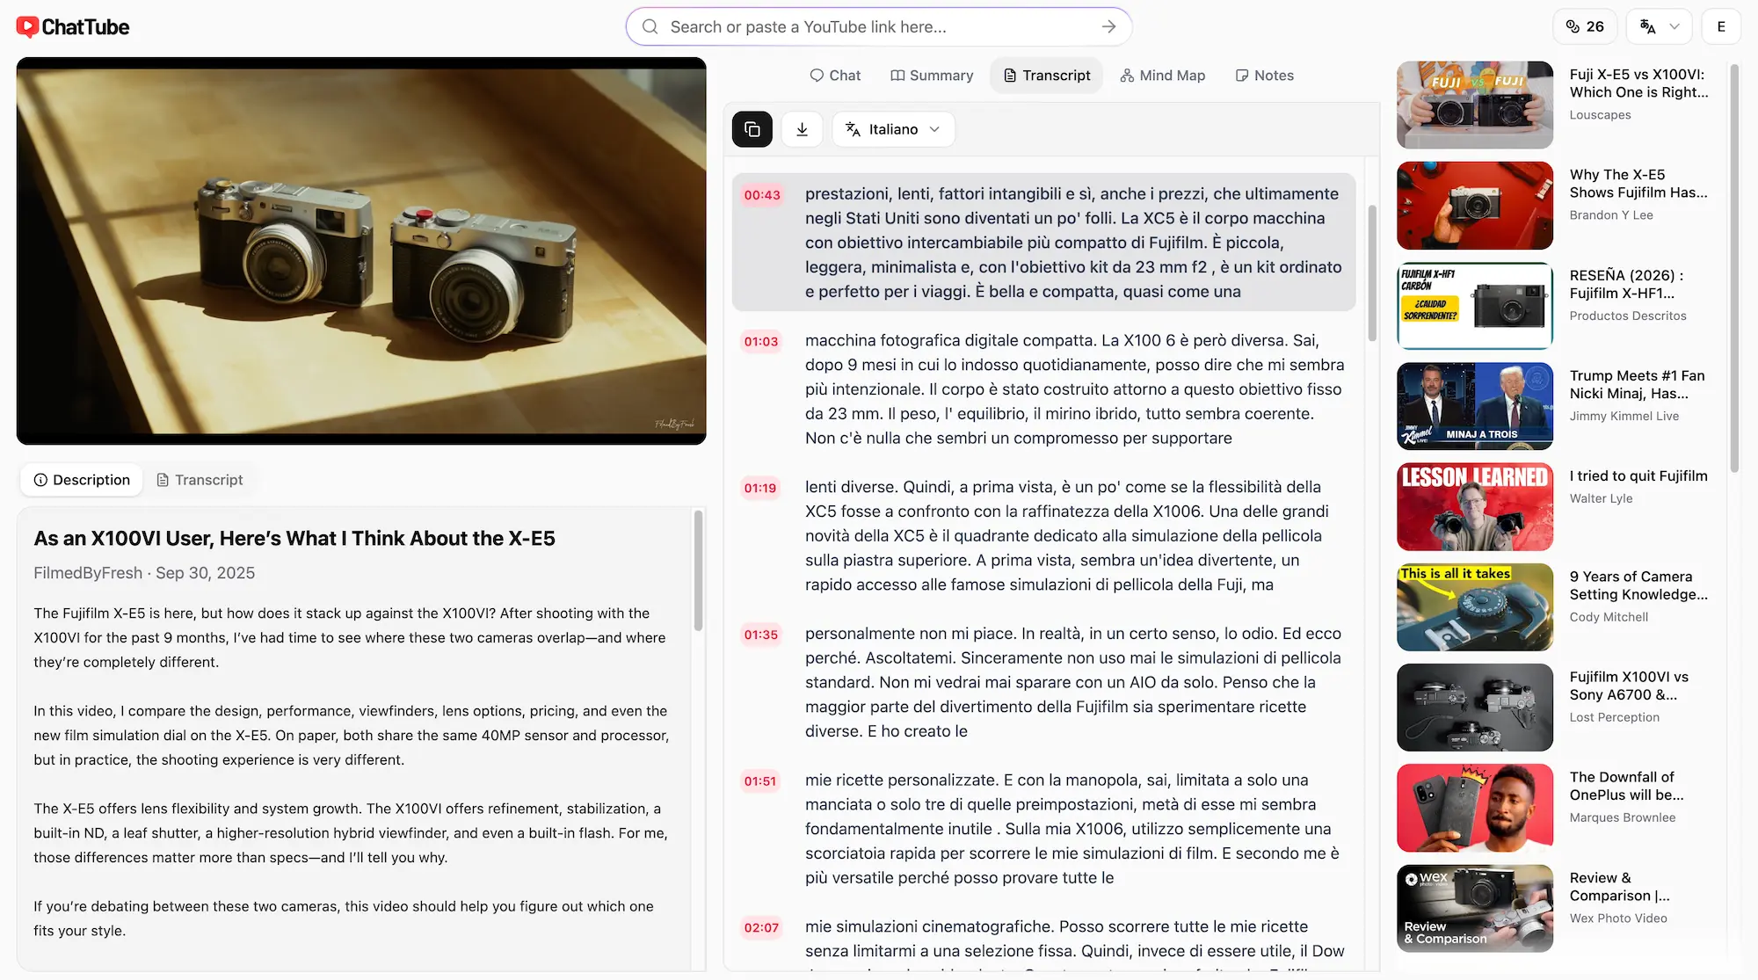
Task: Open the interface language selector dropdown
Action: 1660,26
